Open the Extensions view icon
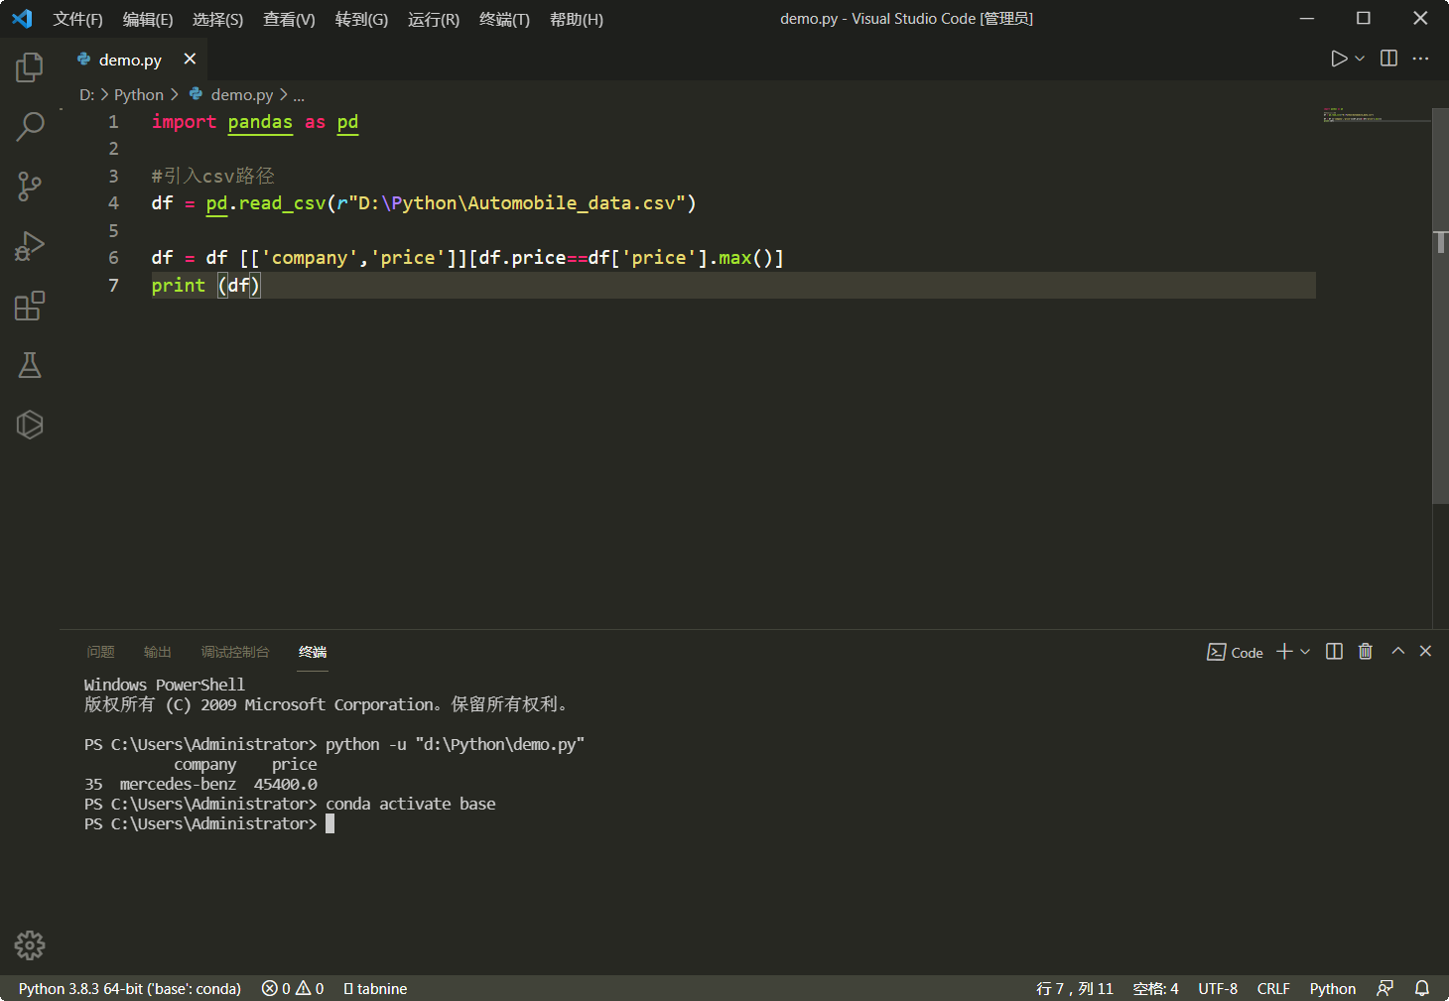1449x1001 pixels. (x=30, y=306)
